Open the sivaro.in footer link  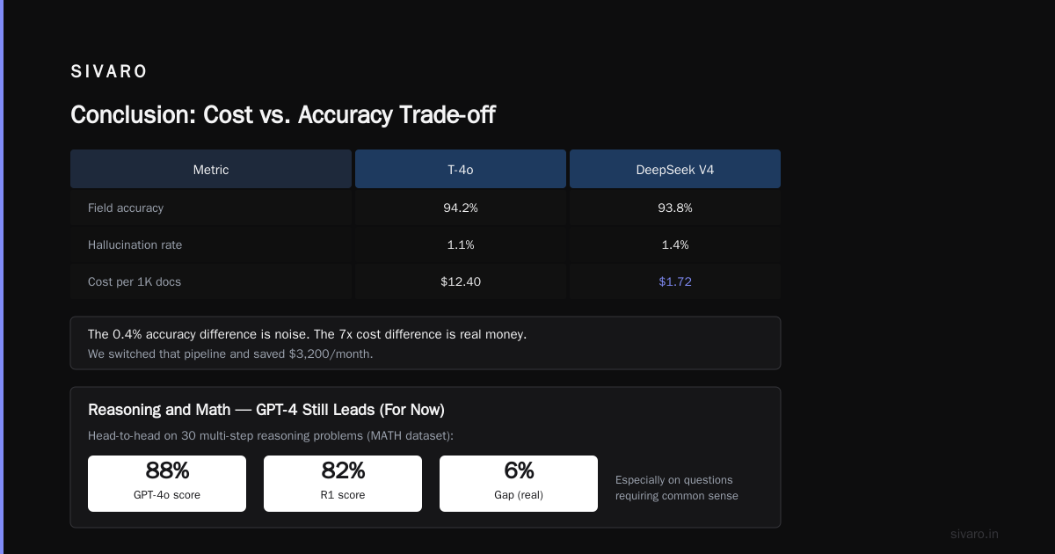[x=975, y=534]
